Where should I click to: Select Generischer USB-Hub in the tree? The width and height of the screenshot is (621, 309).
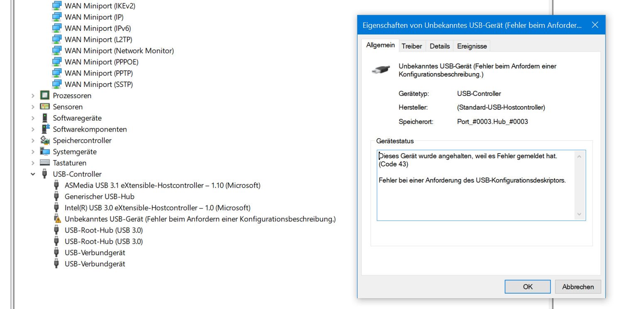[x=99, y=196]
